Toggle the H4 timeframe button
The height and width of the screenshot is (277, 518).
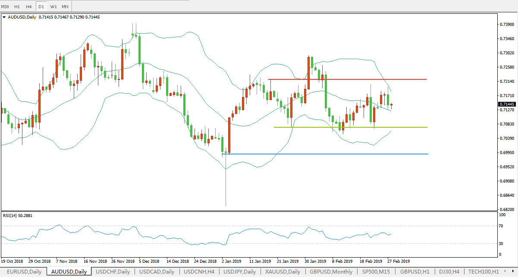click(x=28, y=6)
